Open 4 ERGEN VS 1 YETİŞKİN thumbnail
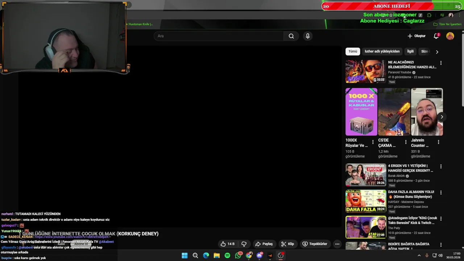Image resolution: width=464 pixels, height=261 pixels. pyautogui.click(x=365, y=175)
